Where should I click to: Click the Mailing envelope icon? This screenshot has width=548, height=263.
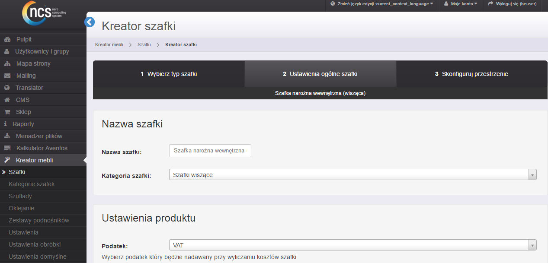[7, 76]
